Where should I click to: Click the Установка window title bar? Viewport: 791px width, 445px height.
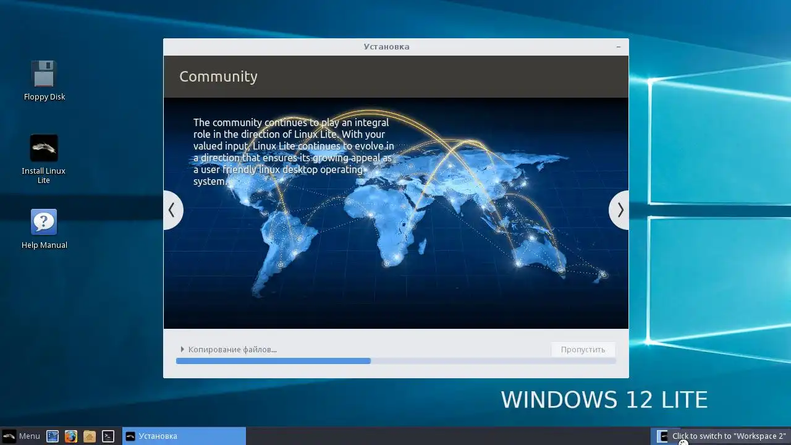point(396,47)
